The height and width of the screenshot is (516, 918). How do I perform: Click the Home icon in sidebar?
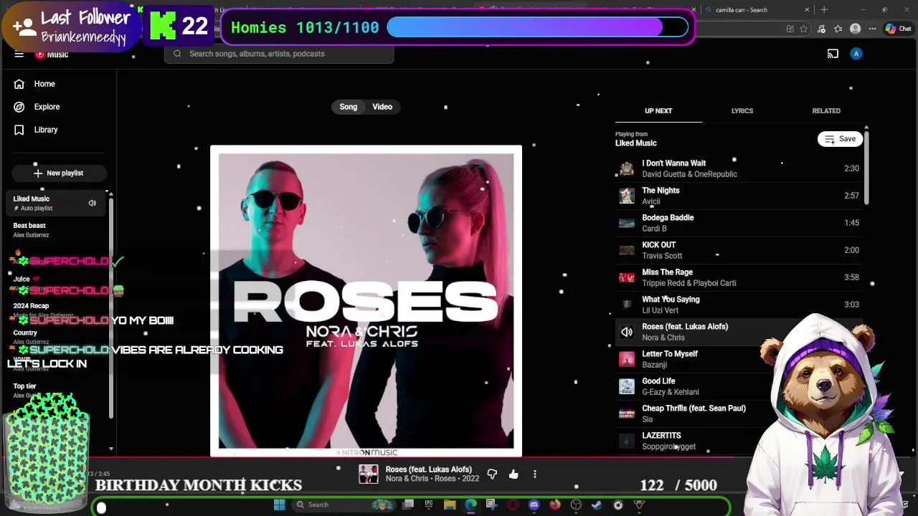tap(19, 84)
